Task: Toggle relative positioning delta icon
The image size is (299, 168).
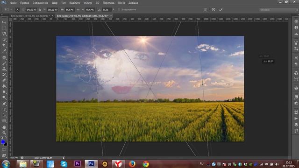Action: click(x=40, y=9)
